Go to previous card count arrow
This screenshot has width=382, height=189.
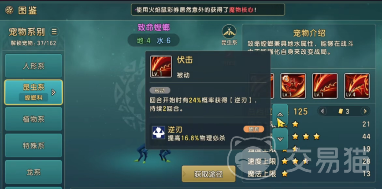[323, 111]
